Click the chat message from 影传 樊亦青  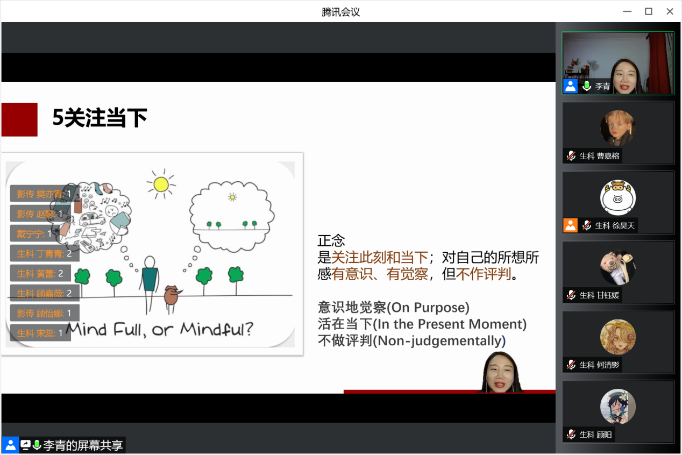click(x=44, y=194)
